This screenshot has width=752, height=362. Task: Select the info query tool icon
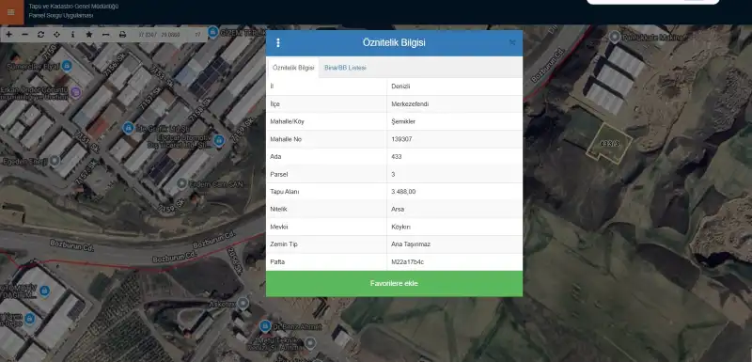(x=73, y=35)
